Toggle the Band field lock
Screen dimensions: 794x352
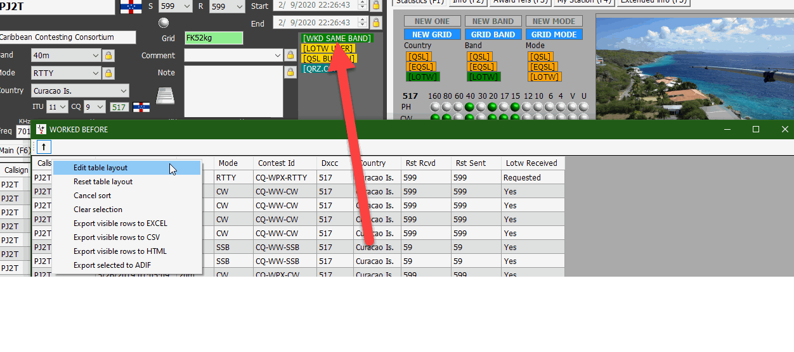[108, 56]
